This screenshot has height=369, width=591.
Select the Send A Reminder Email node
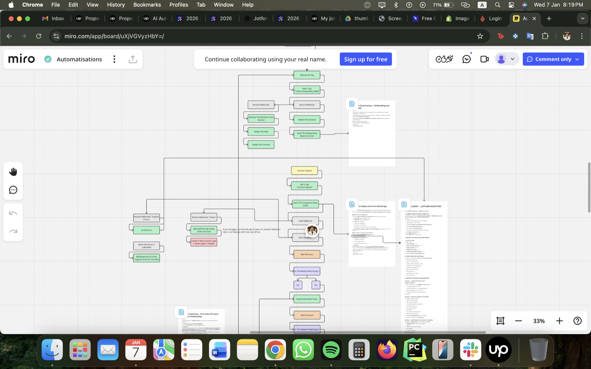pyautogui.click(x=307, y=299)
